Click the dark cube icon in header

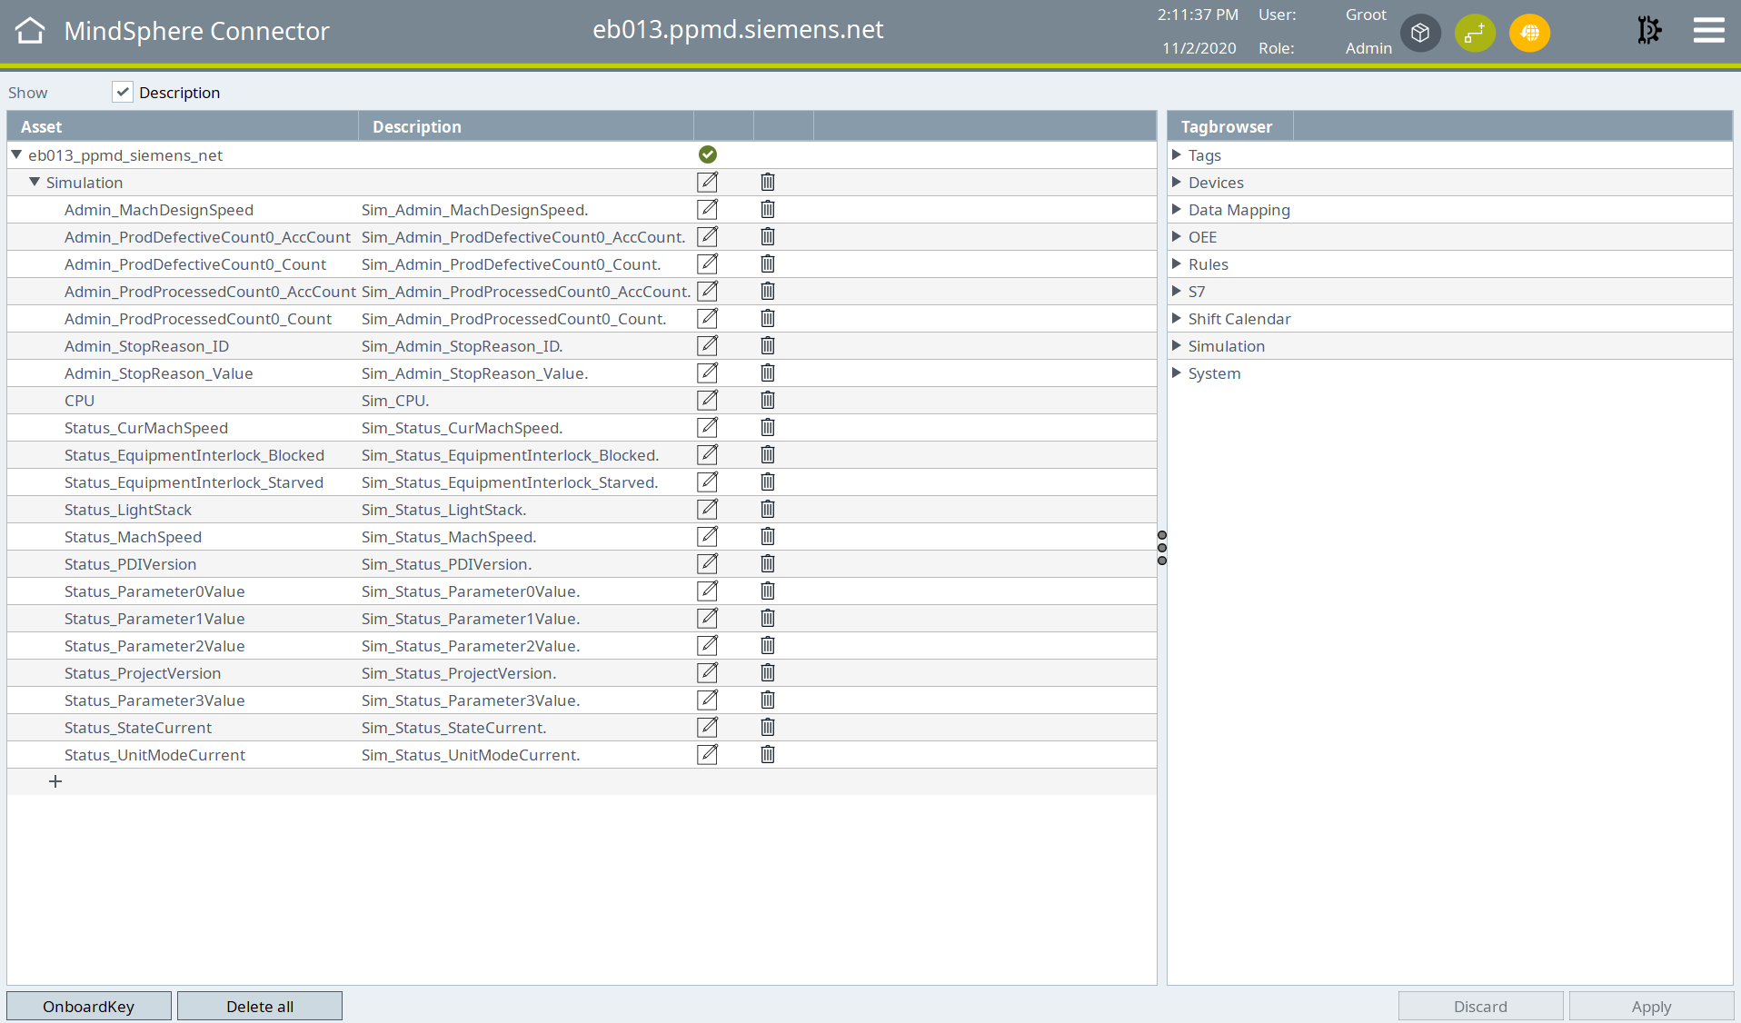coord(1420,34)
